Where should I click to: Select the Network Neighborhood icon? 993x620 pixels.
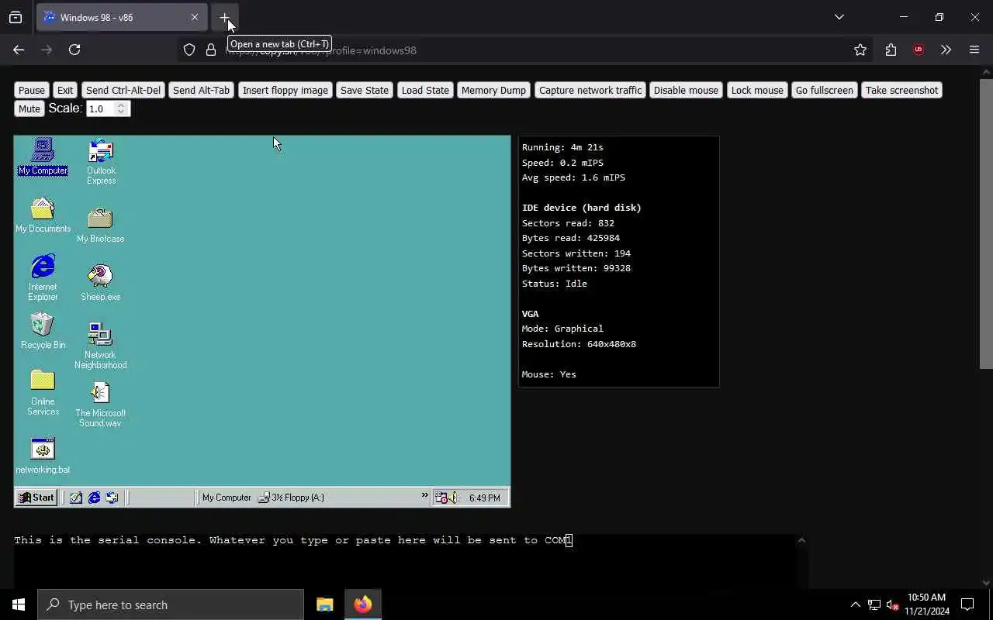(101, 346)
